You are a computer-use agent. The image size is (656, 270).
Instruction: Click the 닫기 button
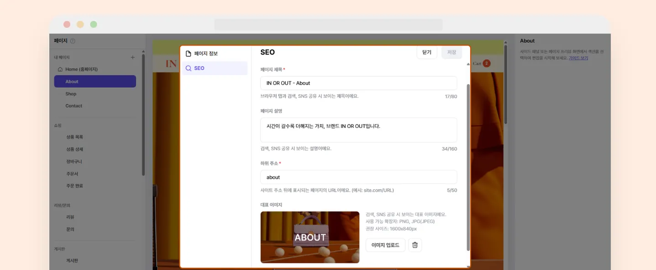click(x=427, y=52)
